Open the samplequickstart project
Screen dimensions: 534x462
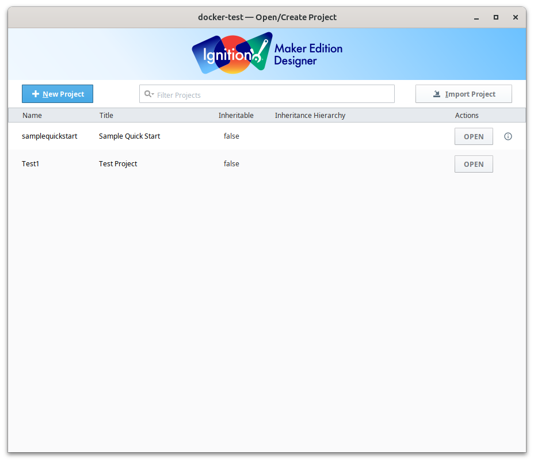(x=473, y=136)
